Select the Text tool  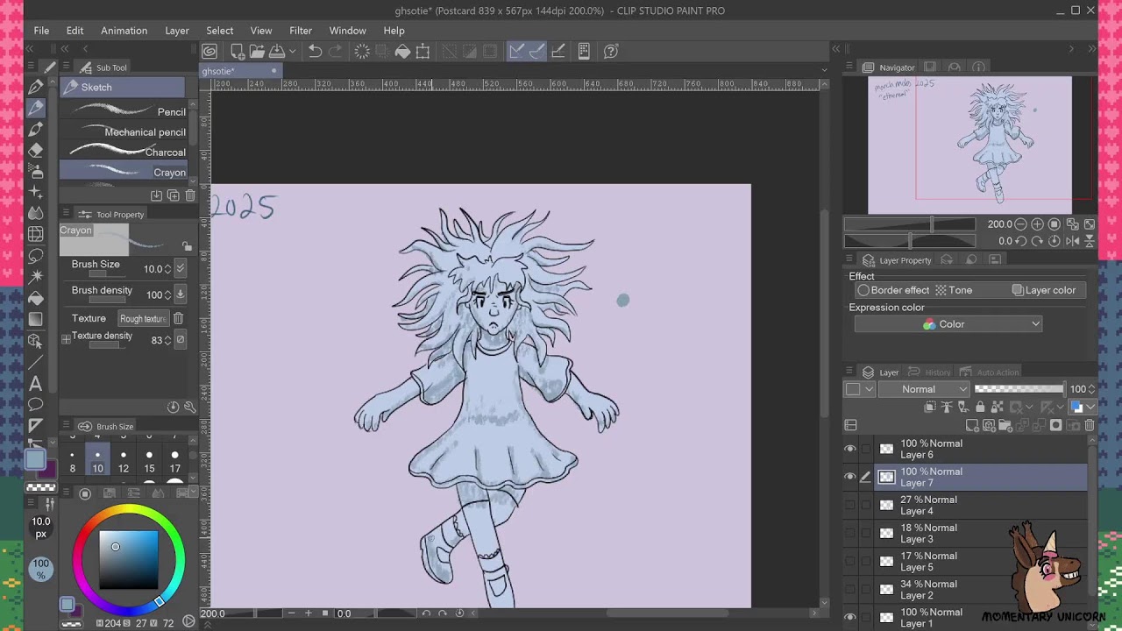pos(36,383)
